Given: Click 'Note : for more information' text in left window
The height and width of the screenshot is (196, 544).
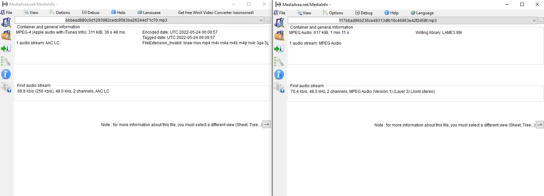Looking at the screenshot, I should click(x=182, y=125).
